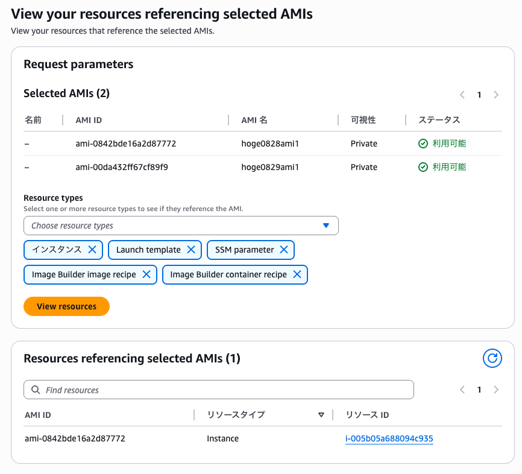This screenshot has width=522, height=474.
Task: Go to next page of Selected AMIs
Action: coord(496,95)
